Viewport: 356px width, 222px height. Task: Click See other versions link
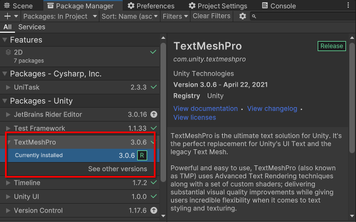coord(118,169)
